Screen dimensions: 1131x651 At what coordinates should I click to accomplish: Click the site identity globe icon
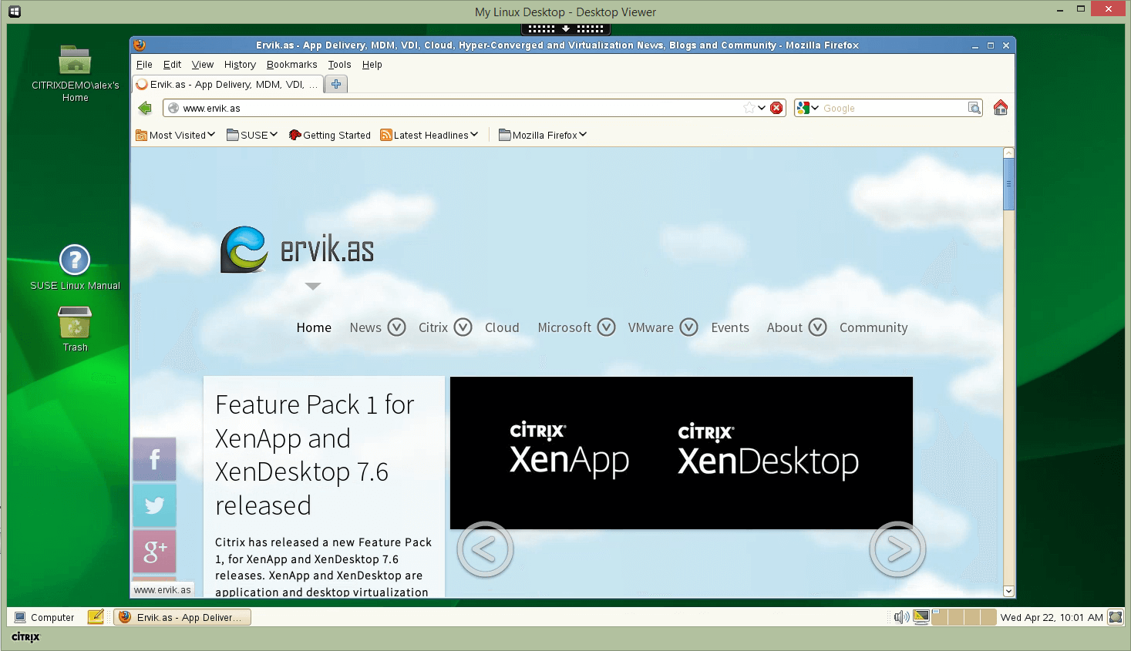[173, 108]
